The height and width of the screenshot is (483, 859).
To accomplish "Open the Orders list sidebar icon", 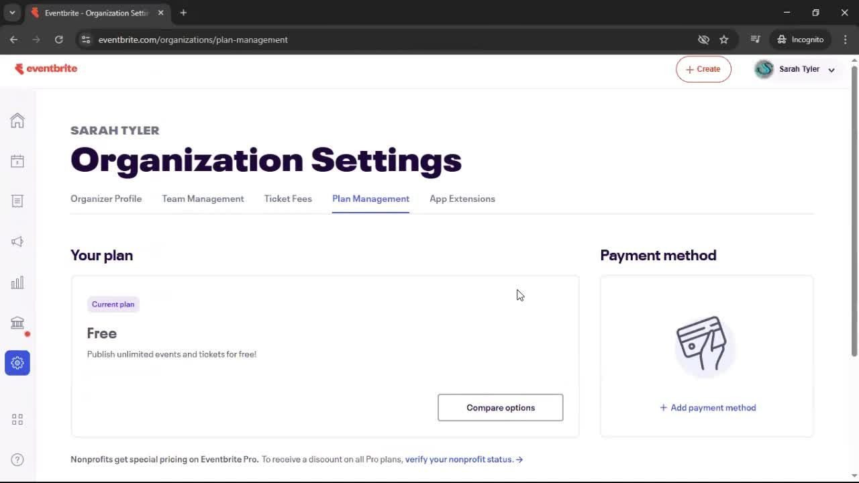I will (x=17, y=201).
